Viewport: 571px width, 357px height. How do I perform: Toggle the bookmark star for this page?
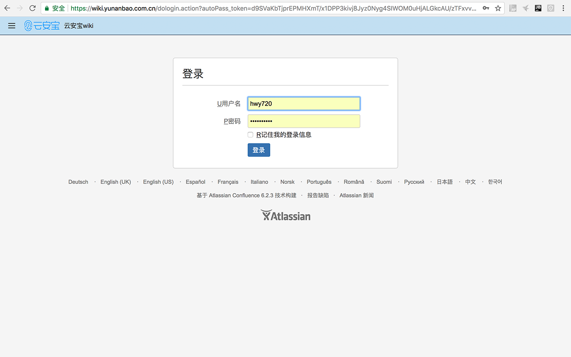click(x=498, y=8)
